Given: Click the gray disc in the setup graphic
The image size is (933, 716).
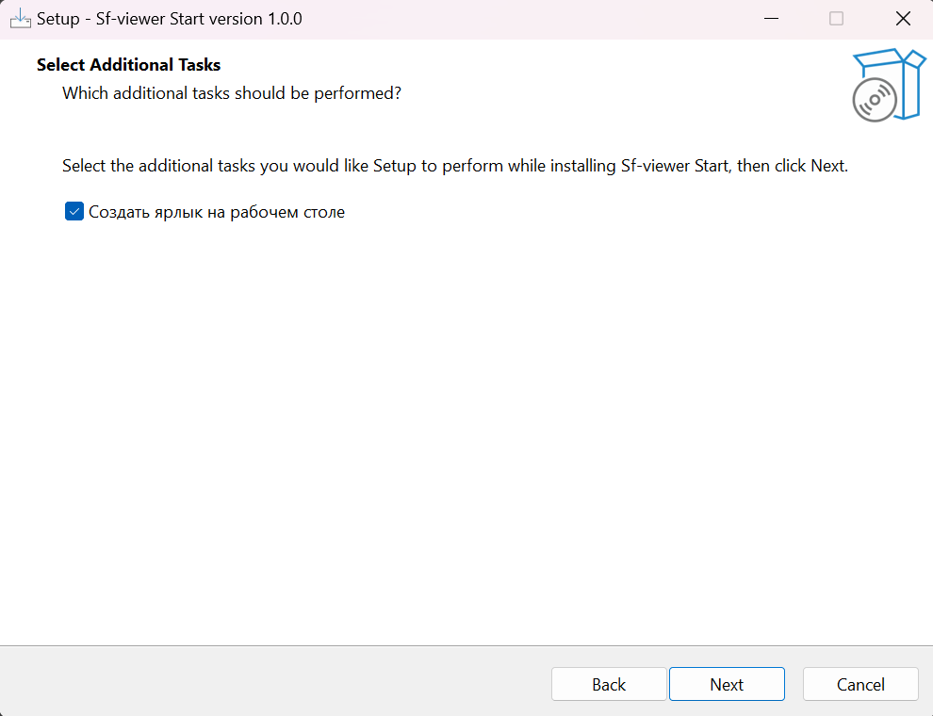Looking at the screenshot, I should tap(874, 100).
